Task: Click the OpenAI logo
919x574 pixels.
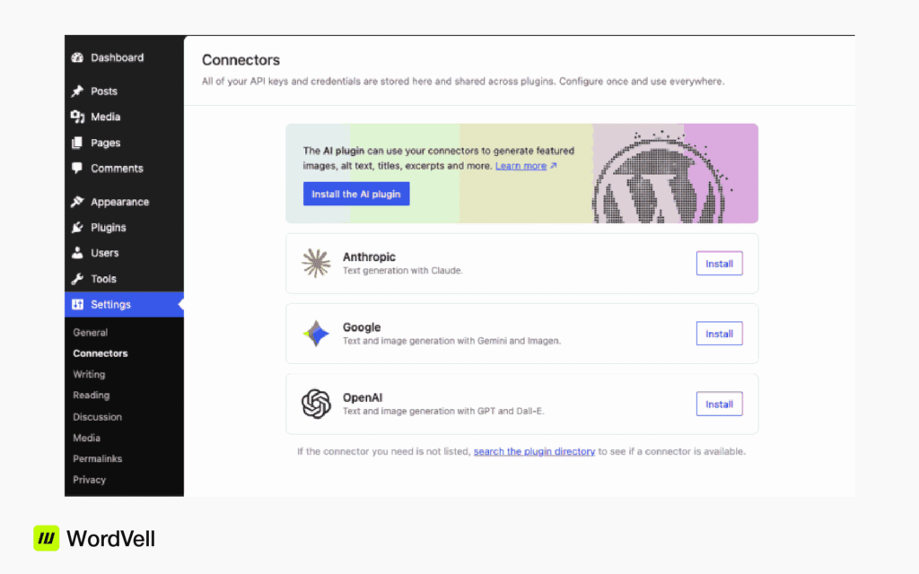Action: [316, 404]
